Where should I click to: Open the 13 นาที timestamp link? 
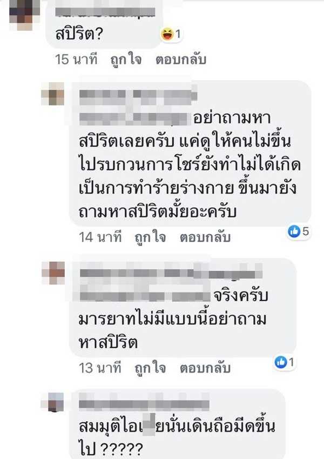[x=100, y=368]
